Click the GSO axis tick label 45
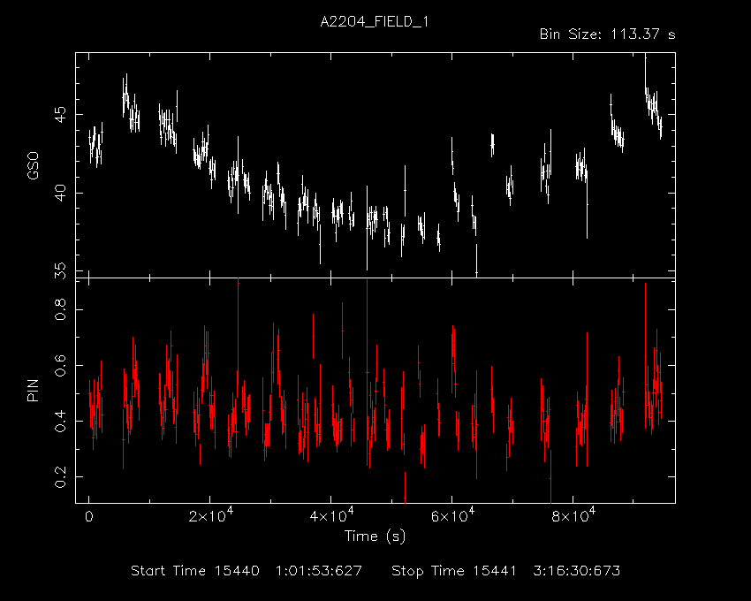 coord(60,115)
